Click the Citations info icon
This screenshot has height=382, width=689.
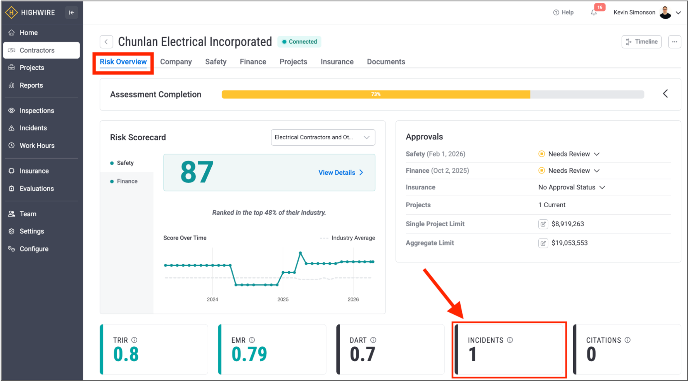click(628, 340)
